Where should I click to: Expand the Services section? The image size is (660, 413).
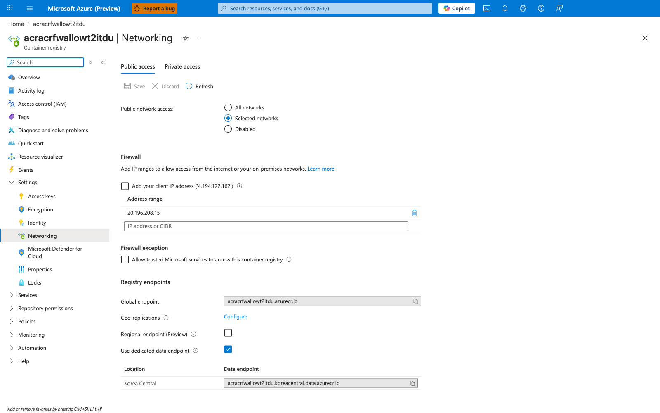[x=12, y=295]
